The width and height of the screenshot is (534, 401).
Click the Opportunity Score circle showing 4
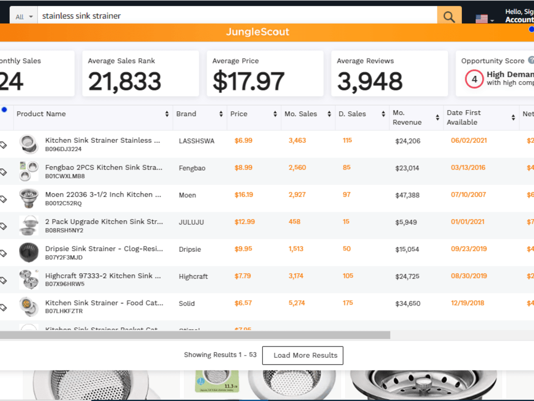coord(474,79)
